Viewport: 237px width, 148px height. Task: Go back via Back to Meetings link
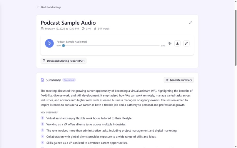point(49,7)
